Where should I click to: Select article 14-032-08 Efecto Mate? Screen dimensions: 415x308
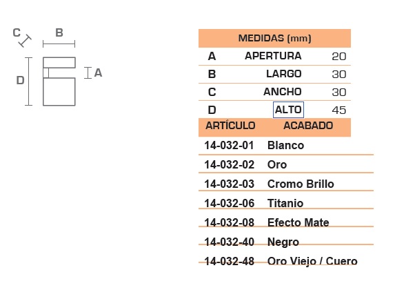pyautogui.click(x=286, y=222)
